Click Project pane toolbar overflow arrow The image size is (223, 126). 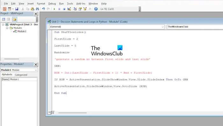pos(37,19)
